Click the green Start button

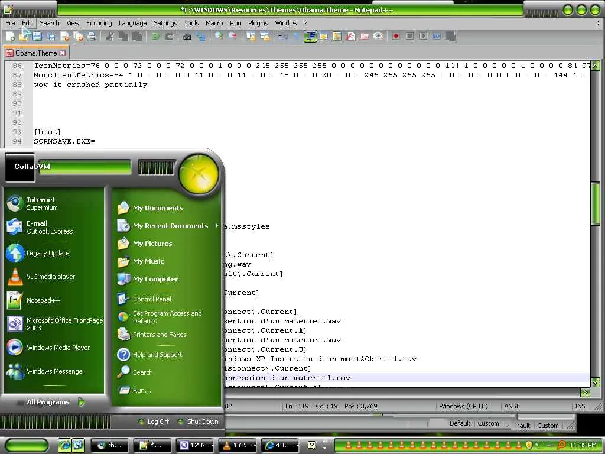click(x=27, y=446)
